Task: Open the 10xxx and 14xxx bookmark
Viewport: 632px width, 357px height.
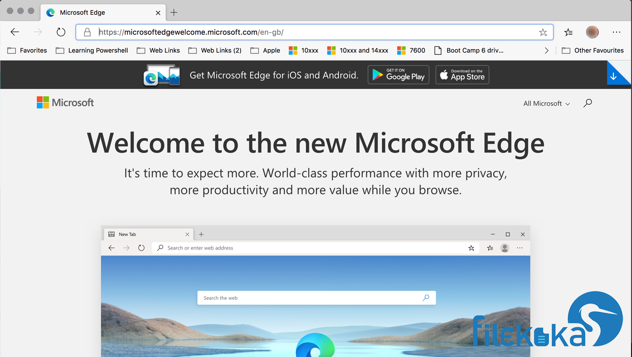Action: [x=358, y=50]
